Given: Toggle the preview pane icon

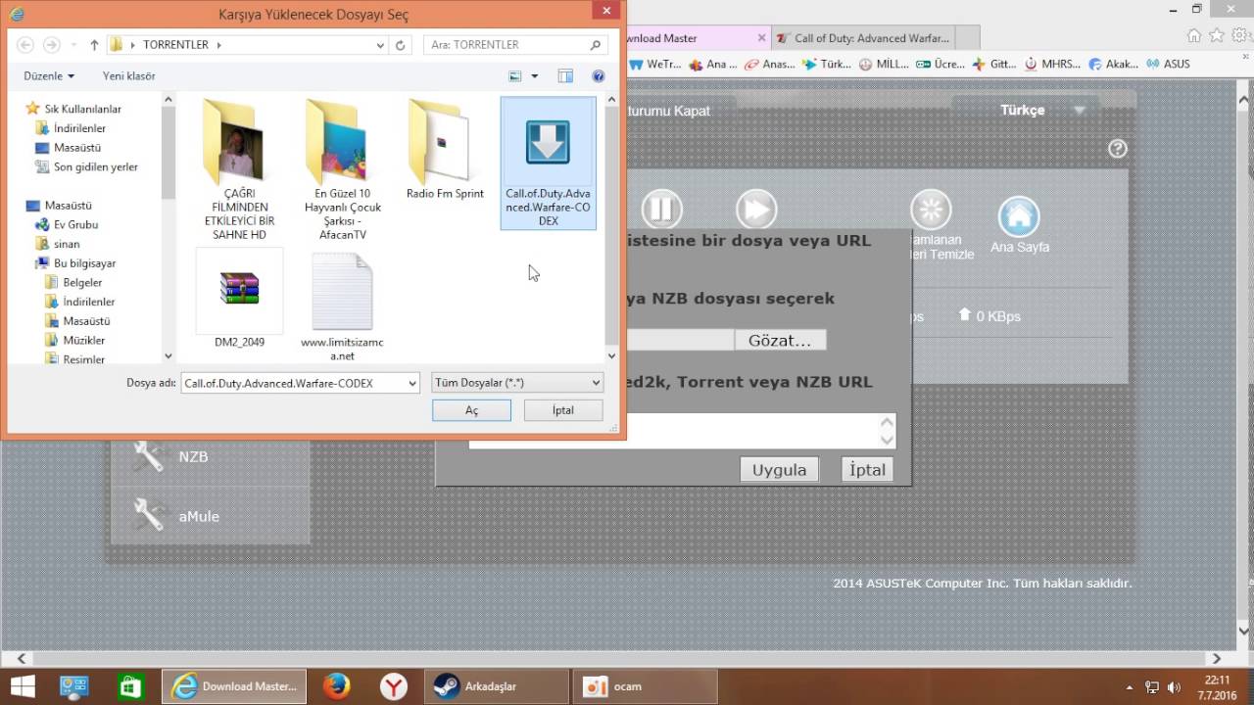Looking at the screenshot, I should pyautogui.click(x=565, y=75).
